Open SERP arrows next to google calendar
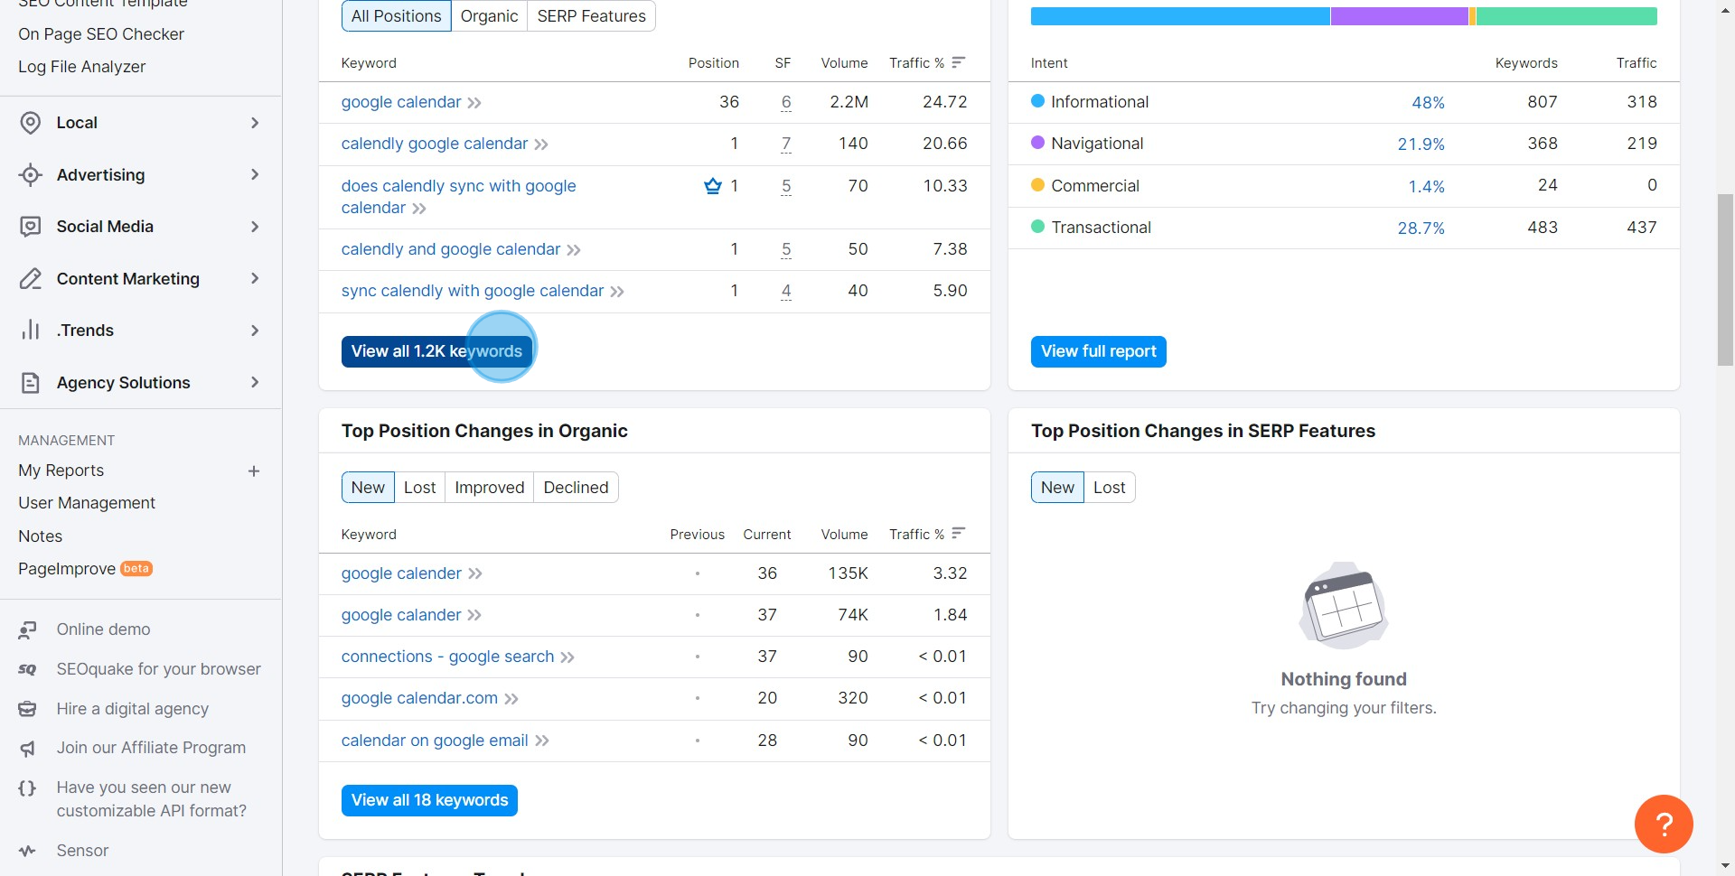The image size is (1735, 876). tap(474, 103)
